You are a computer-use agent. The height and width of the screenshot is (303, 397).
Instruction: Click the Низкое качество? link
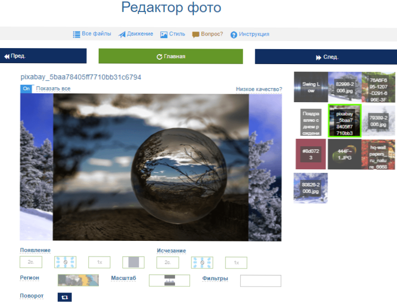(x=259, y=89)
